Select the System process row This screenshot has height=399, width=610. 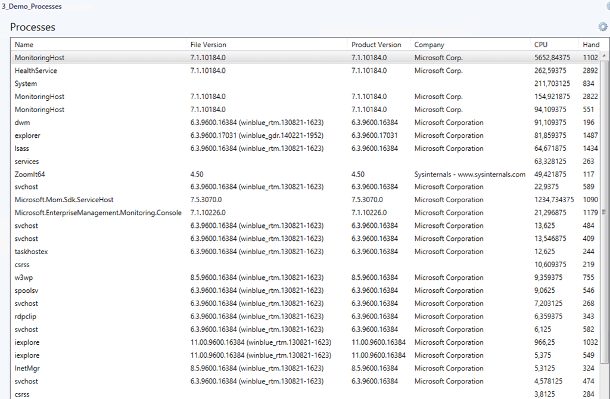click(x=306, y=83)
